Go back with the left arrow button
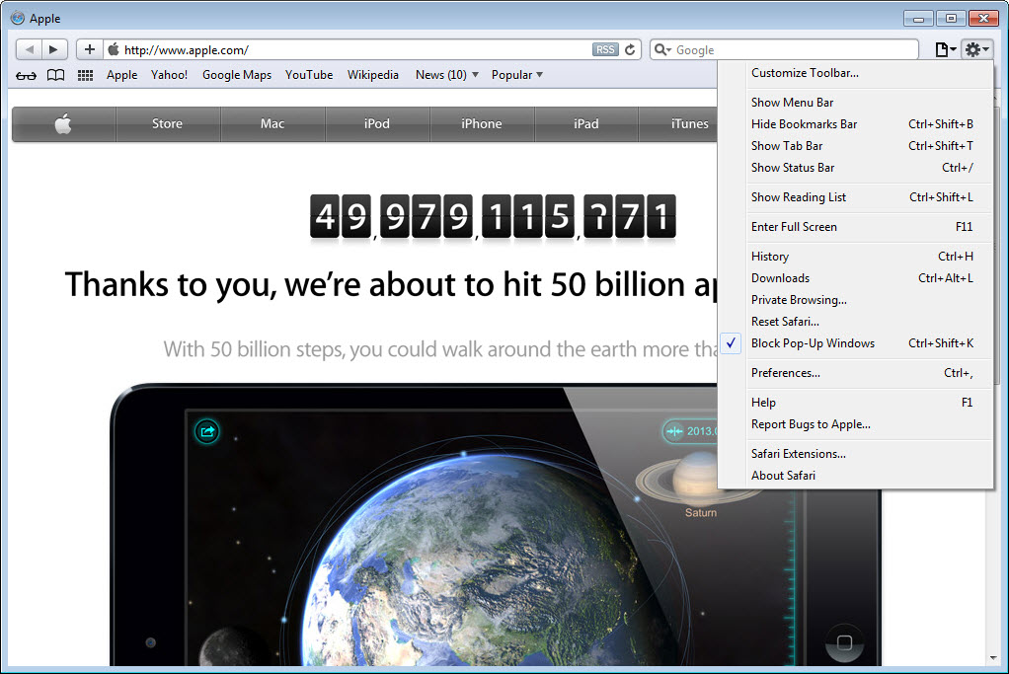The height and width of the screenshot is (674, 1009). point(29,49)
